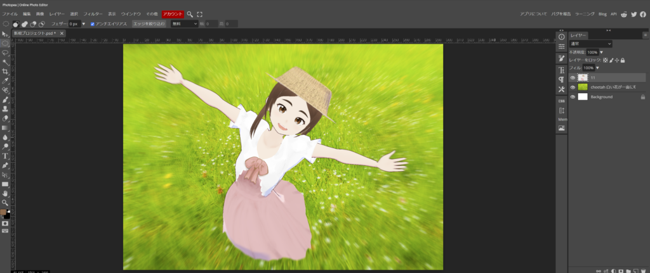Image resolution: width=650 pixels, height=273 pixels.
Task: Select the Magic Wand tool
Action: tap(5, 63)
